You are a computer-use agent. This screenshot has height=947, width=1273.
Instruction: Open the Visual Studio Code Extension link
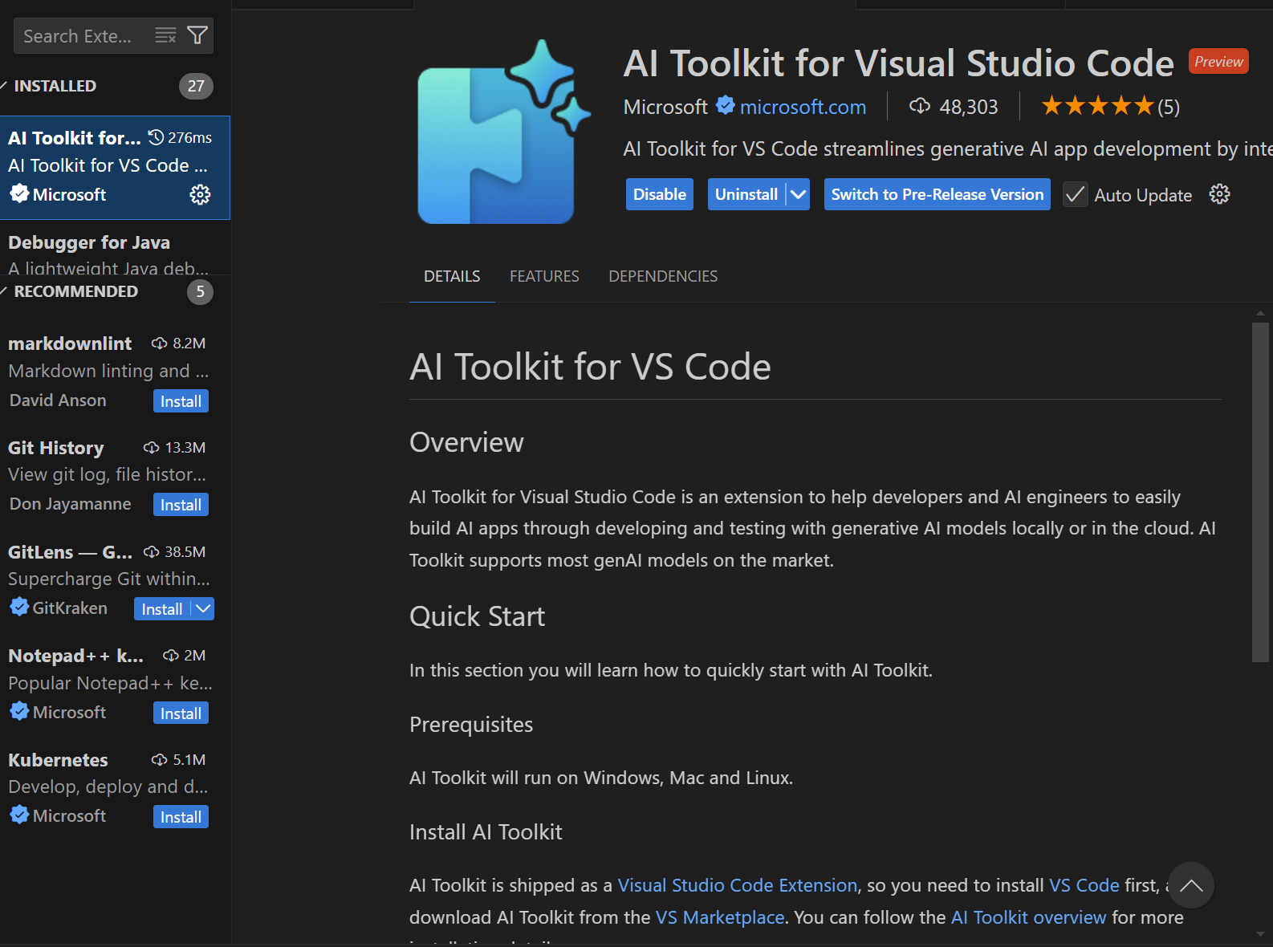(x=738, y=885)
